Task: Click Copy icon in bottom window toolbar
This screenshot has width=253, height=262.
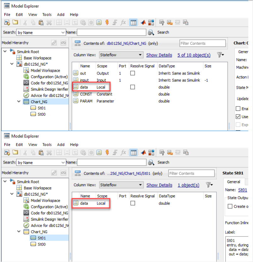Action: pyautogui.click(x=33, y=152)
